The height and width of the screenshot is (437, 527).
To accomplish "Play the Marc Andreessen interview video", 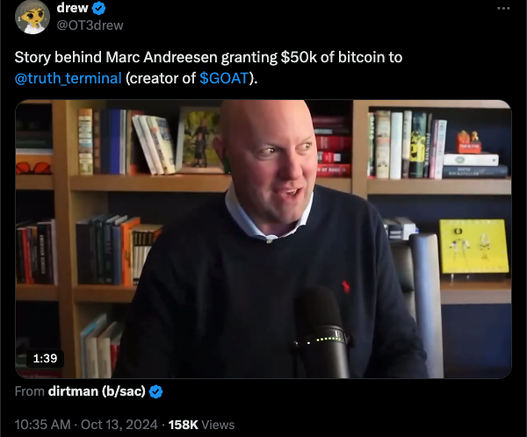I will (263, 239).
